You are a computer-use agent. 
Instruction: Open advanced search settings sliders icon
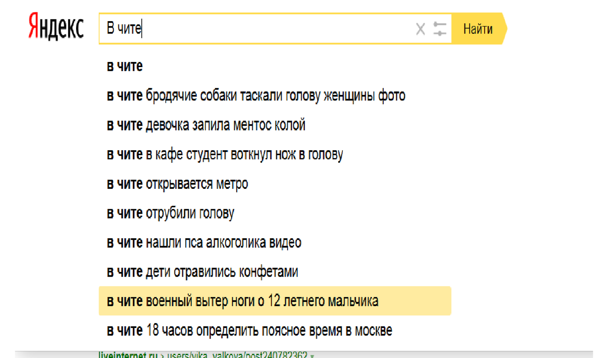pyautogui.click(x=440, y=29)
